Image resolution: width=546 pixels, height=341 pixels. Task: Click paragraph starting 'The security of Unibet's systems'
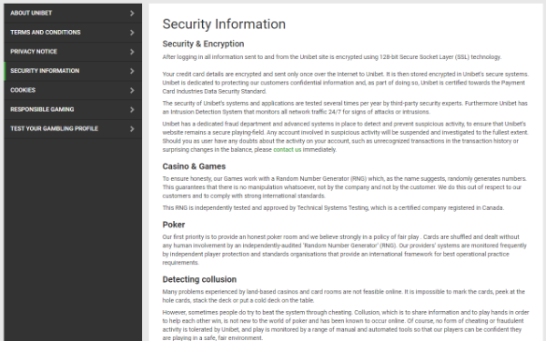[x=345, y=107]
